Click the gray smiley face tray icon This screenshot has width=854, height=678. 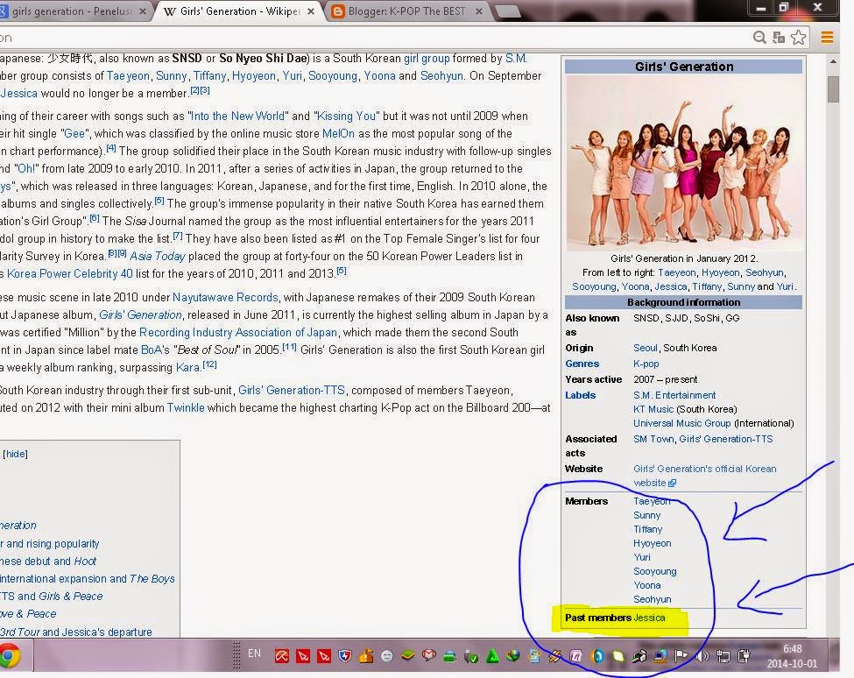click(386, 656)
